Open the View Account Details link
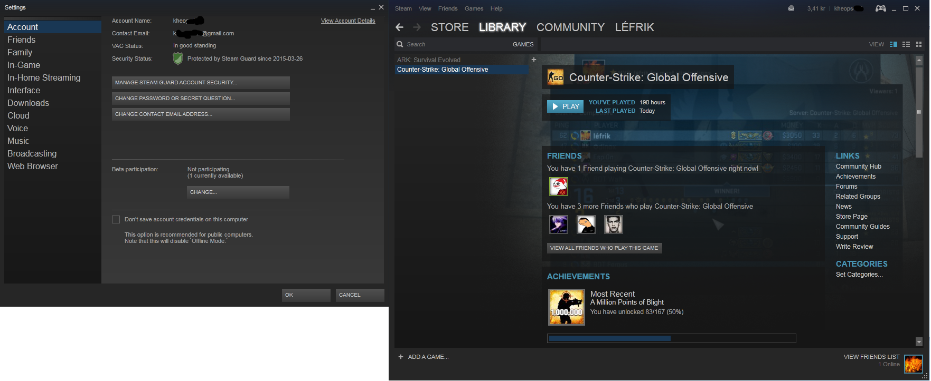The height and width of the screenshot is (381, 931). pyautogui.click(x=348, y=21)
